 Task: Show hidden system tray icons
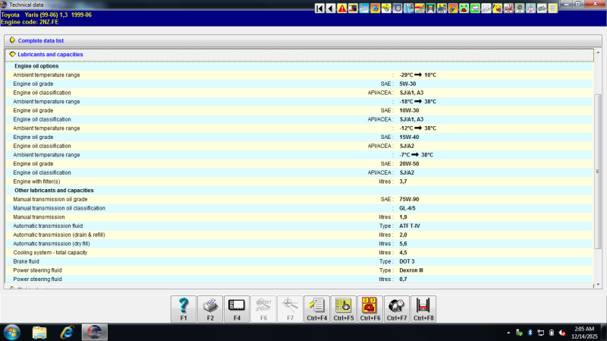coord(508,333)
